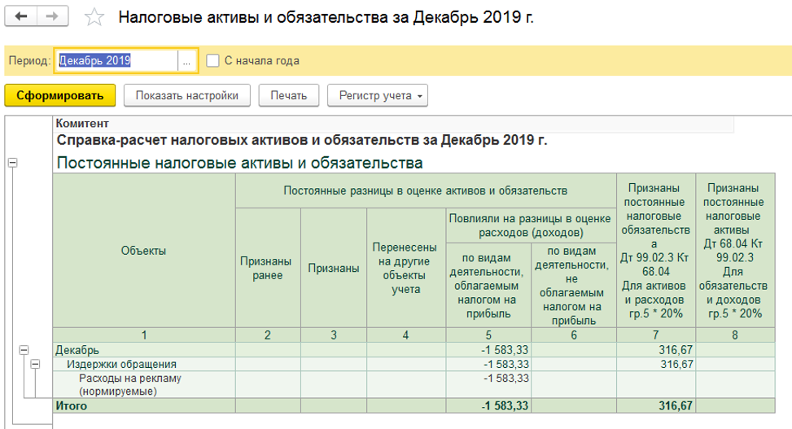Viewport: 792px width, 429px height.
Task: Add report to favorites with star
Action: tap(94, 17)
